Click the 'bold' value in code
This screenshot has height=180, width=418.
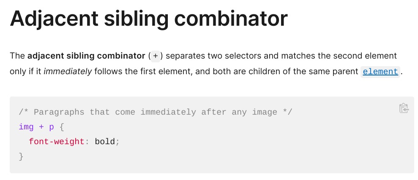[x=105, y=142]
